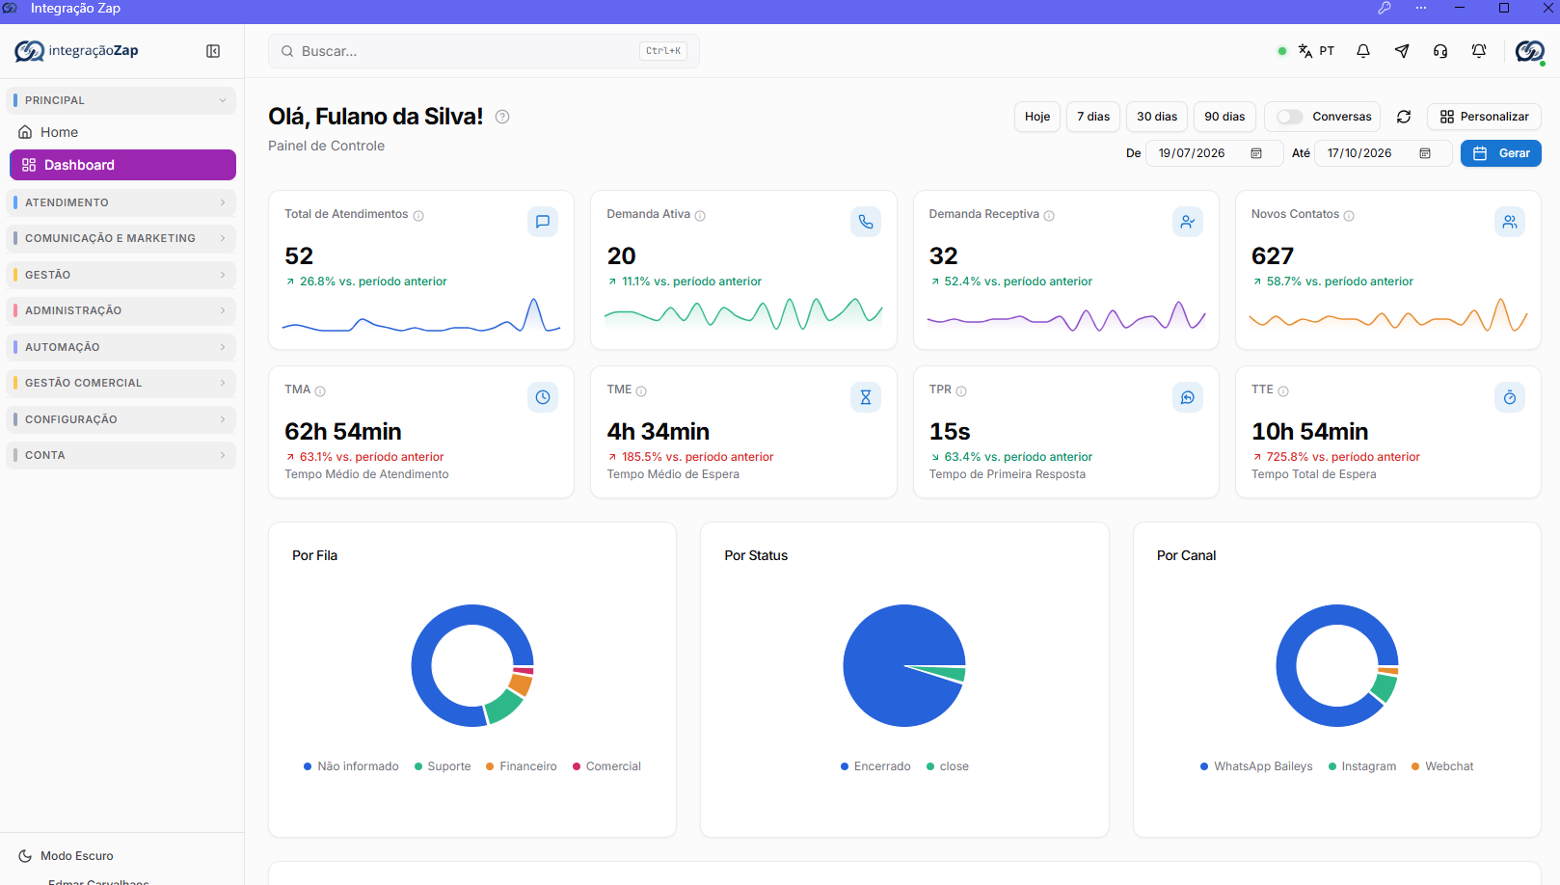The image size is (1560, 885).
Task: Open headset support icon
Action: point(1440,51)
